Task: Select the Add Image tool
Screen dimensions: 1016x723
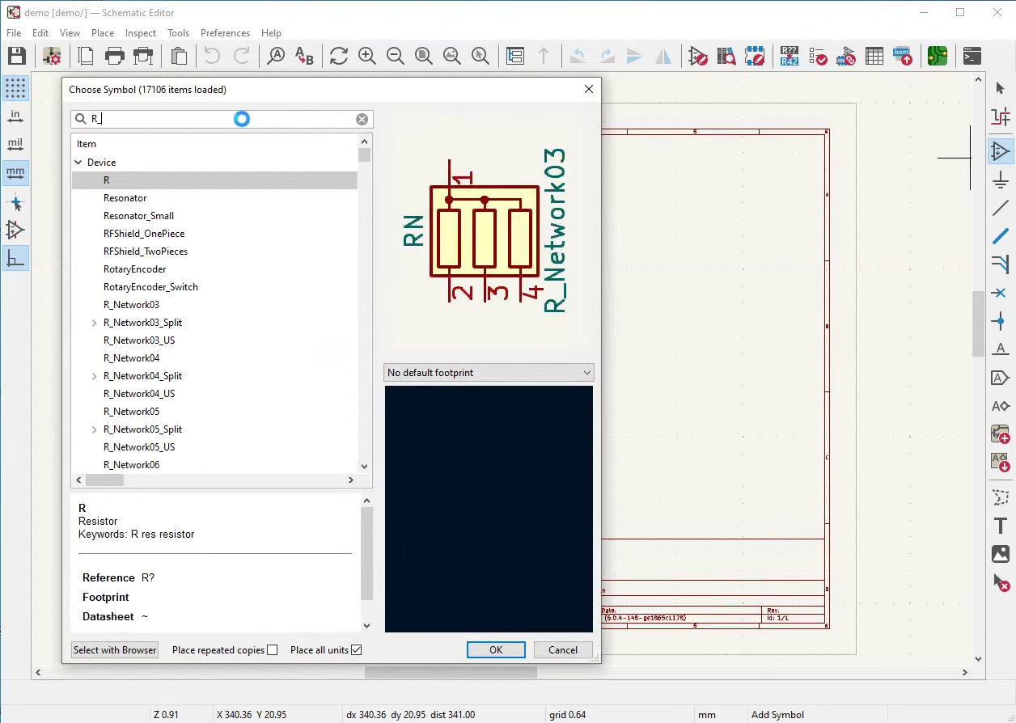Action: coord(1001,554)
